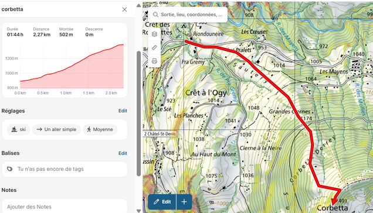The height and width of the screenshot is (213, 373).
Task: Select the Moyenne pace chip
Action: click(x=100, y=129)
